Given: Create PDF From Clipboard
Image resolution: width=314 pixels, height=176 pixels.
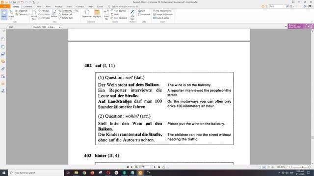Looking at the screenshot, I should (x=119, y=18).
